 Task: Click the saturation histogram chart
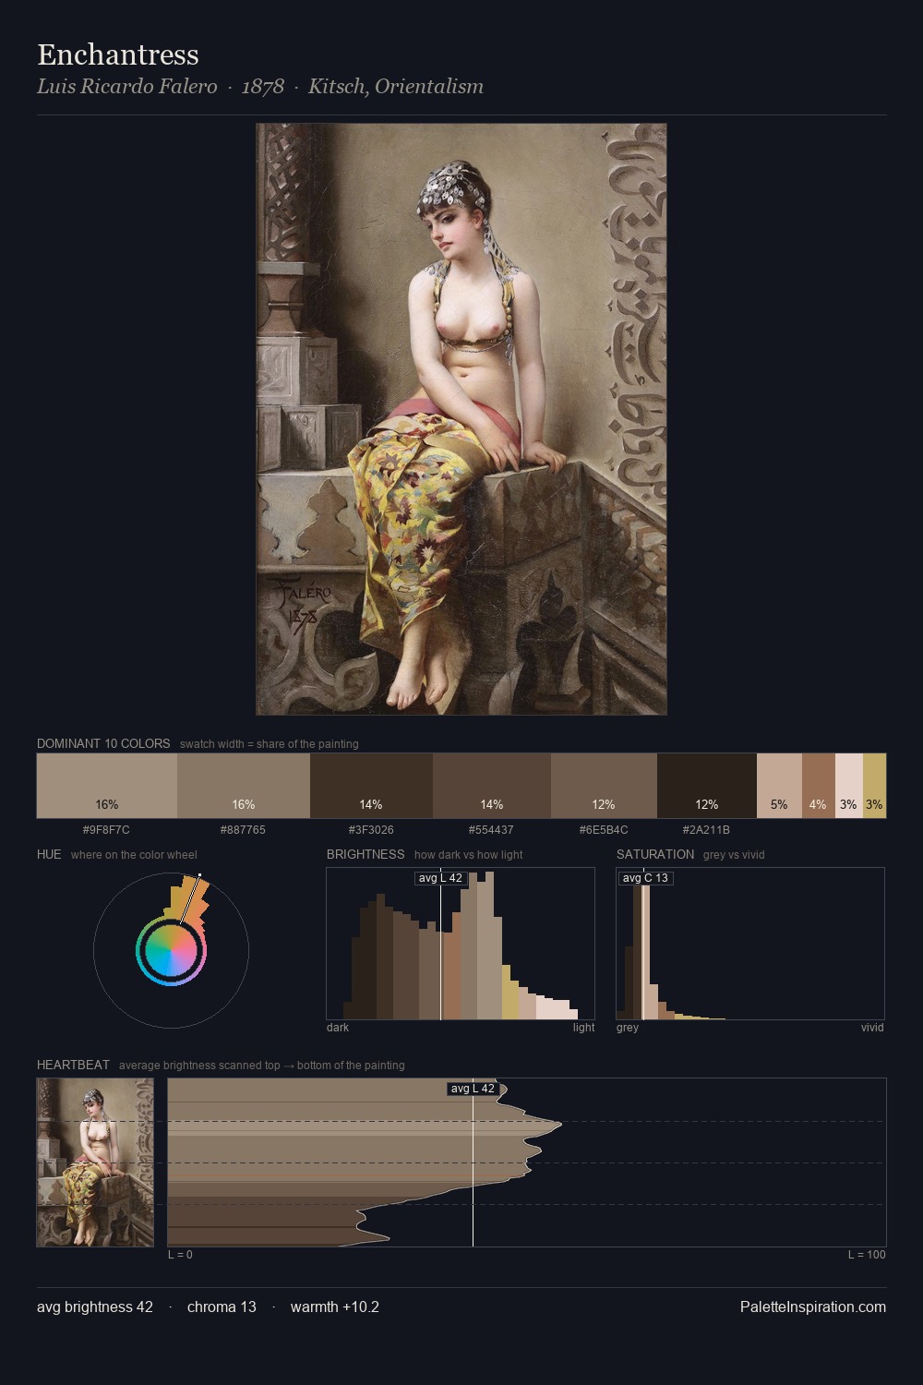click(750, 944)
